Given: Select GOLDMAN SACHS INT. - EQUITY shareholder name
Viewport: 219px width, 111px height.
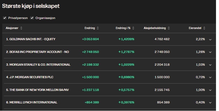Looking at the screenshot, I should (x=31, y=39).
